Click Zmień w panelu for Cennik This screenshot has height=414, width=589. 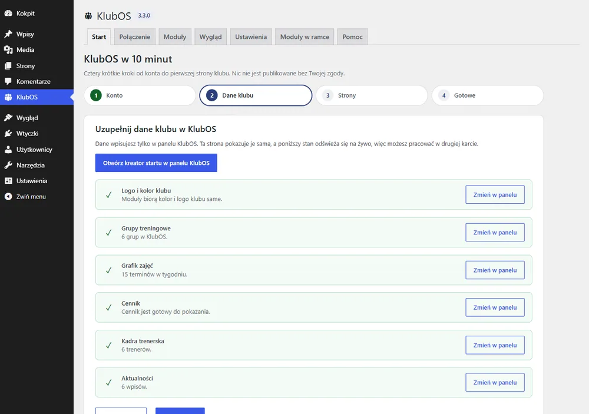495,307
